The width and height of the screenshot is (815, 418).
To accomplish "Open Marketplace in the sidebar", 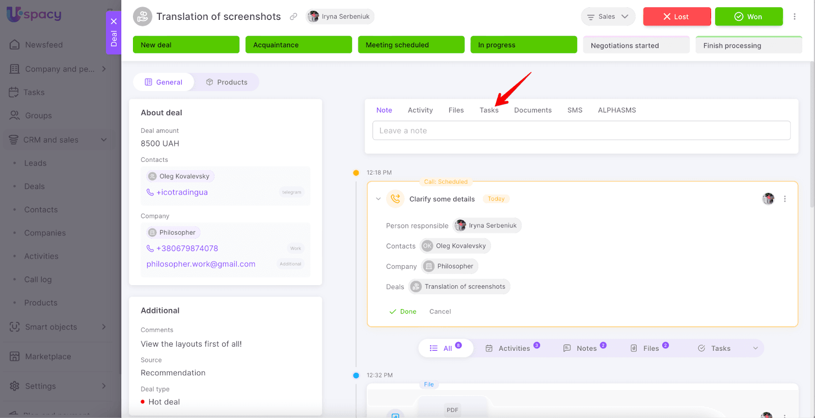I will (48, 356).
